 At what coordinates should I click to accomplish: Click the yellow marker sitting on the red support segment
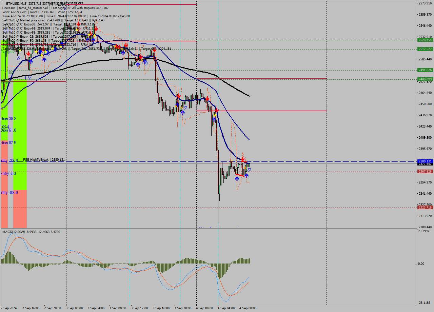[245, 168]
